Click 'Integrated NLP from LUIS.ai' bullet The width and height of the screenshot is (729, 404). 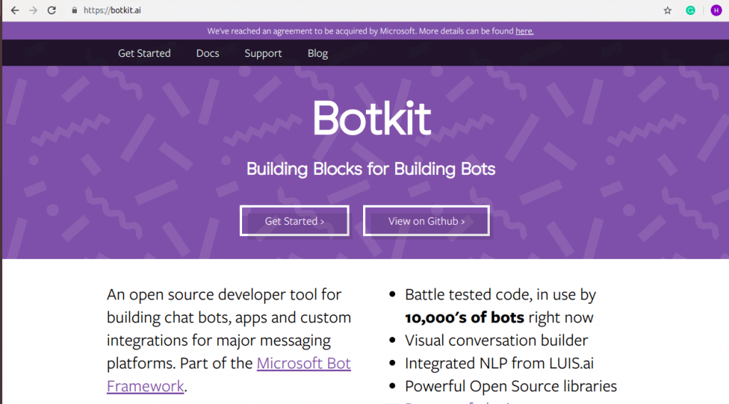click(x=499, y=363)
